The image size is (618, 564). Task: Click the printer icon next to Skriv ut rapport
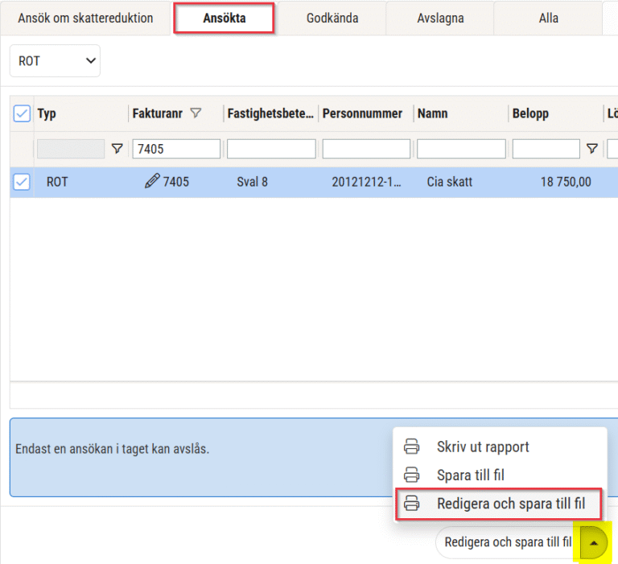click(412, 447)
